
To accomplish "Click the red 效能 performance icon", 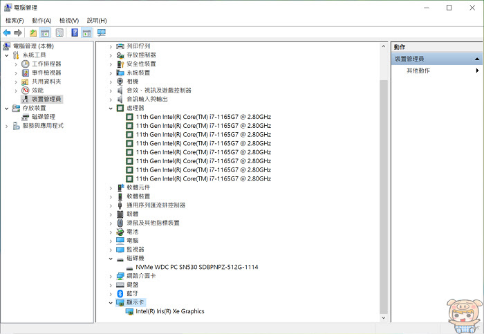I will tap(26, 91).
